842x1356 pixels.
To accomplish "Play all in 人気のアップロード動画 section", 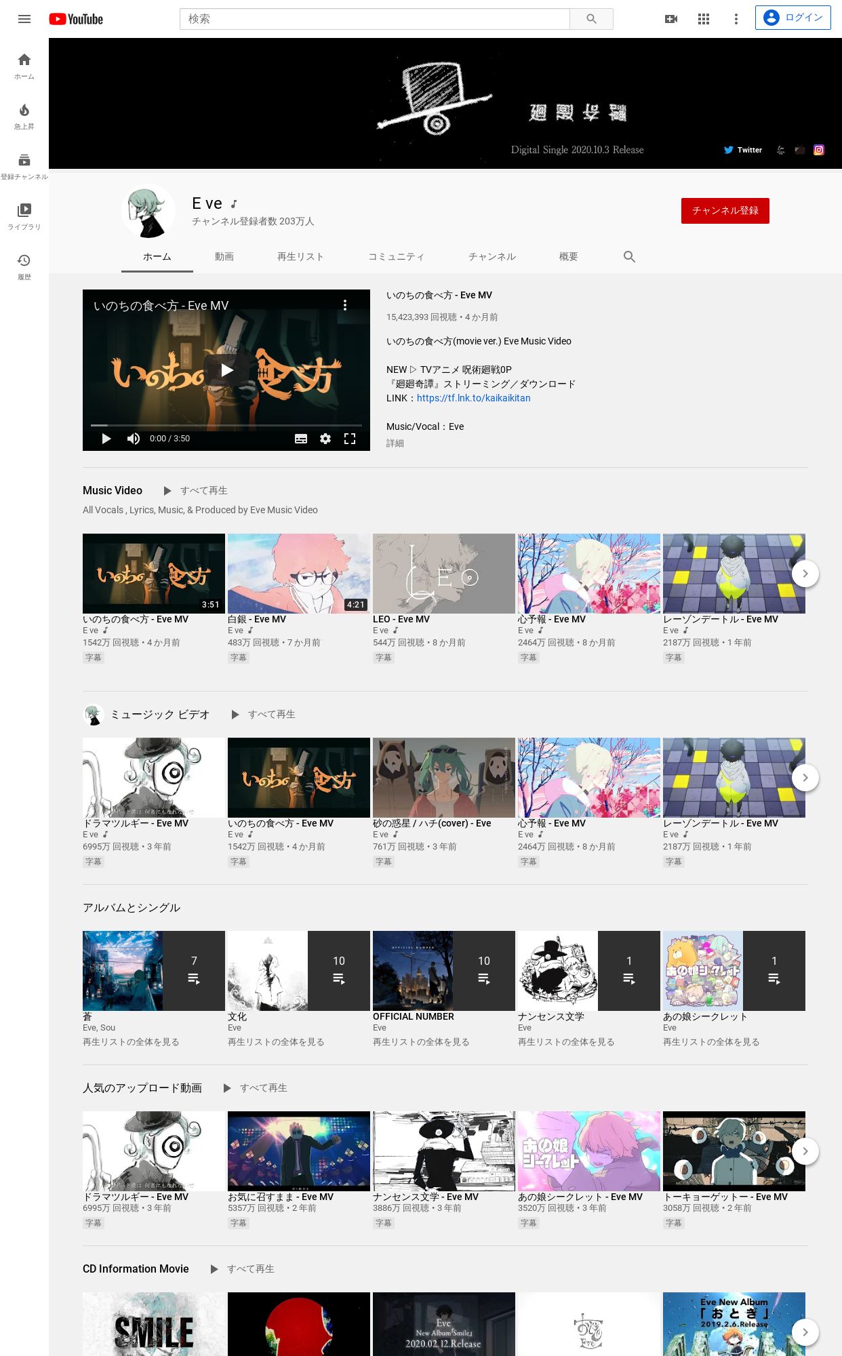I will [255, 1088].
